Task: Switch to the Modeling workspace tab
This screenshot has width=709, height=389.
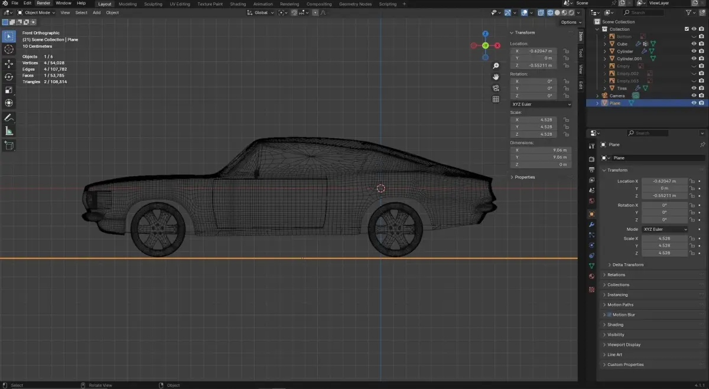Action: pos(128,4)
